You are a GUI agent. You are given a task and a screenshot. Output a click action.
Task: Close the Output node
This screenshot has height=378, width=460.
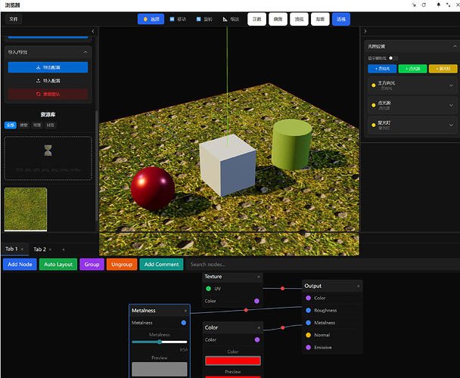[358, 286]
